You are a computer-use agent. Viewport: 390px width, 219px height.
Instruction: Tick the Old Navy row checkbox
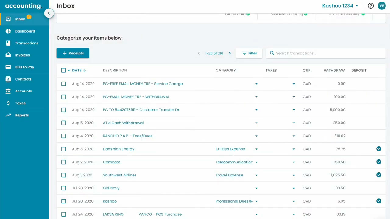[63, 188]
